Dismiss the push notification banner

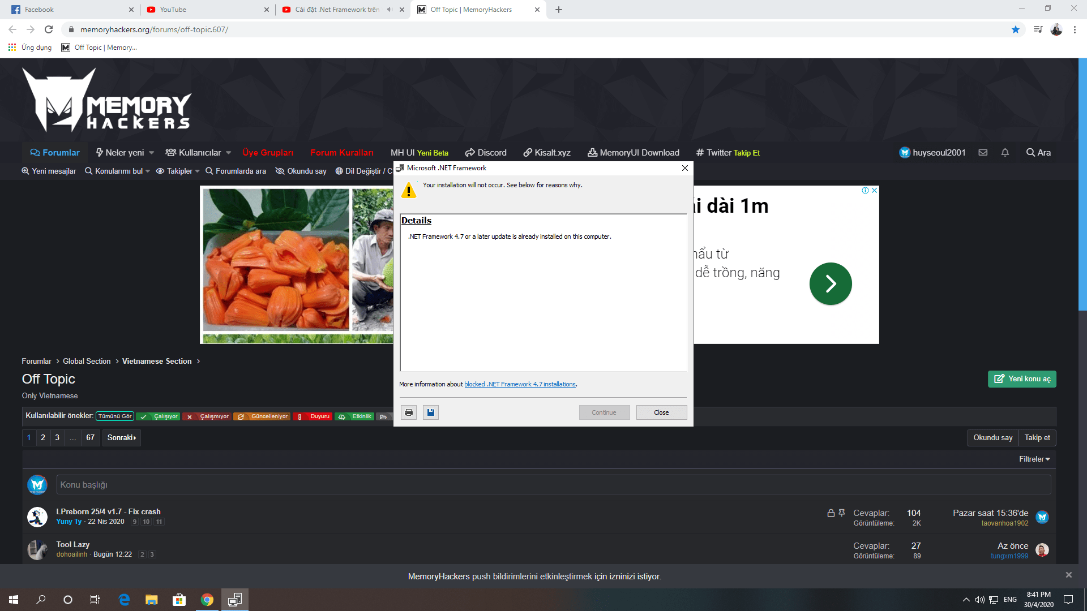[1069, 575]
